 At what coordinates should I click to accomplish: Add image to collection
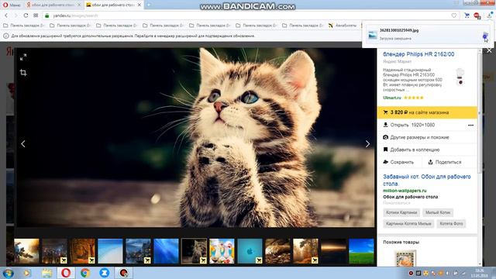(412, 150)
